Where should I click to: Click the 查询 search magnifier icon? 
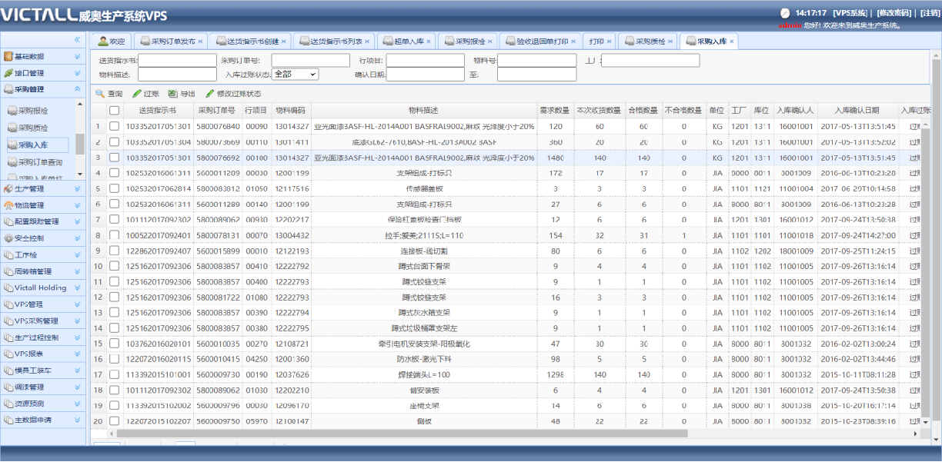click(x=100, y=94)
